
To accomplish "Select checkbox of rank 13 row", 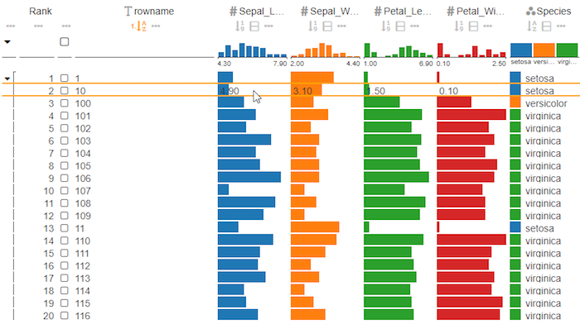I will pyautogui.click(x=65, y=228).
